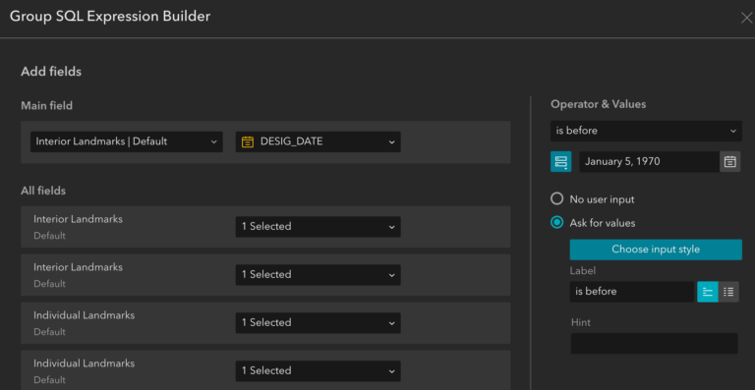Click the empty Hint input field
The height and width of the screenshot is (390, 755).
[x=654, y=344]
